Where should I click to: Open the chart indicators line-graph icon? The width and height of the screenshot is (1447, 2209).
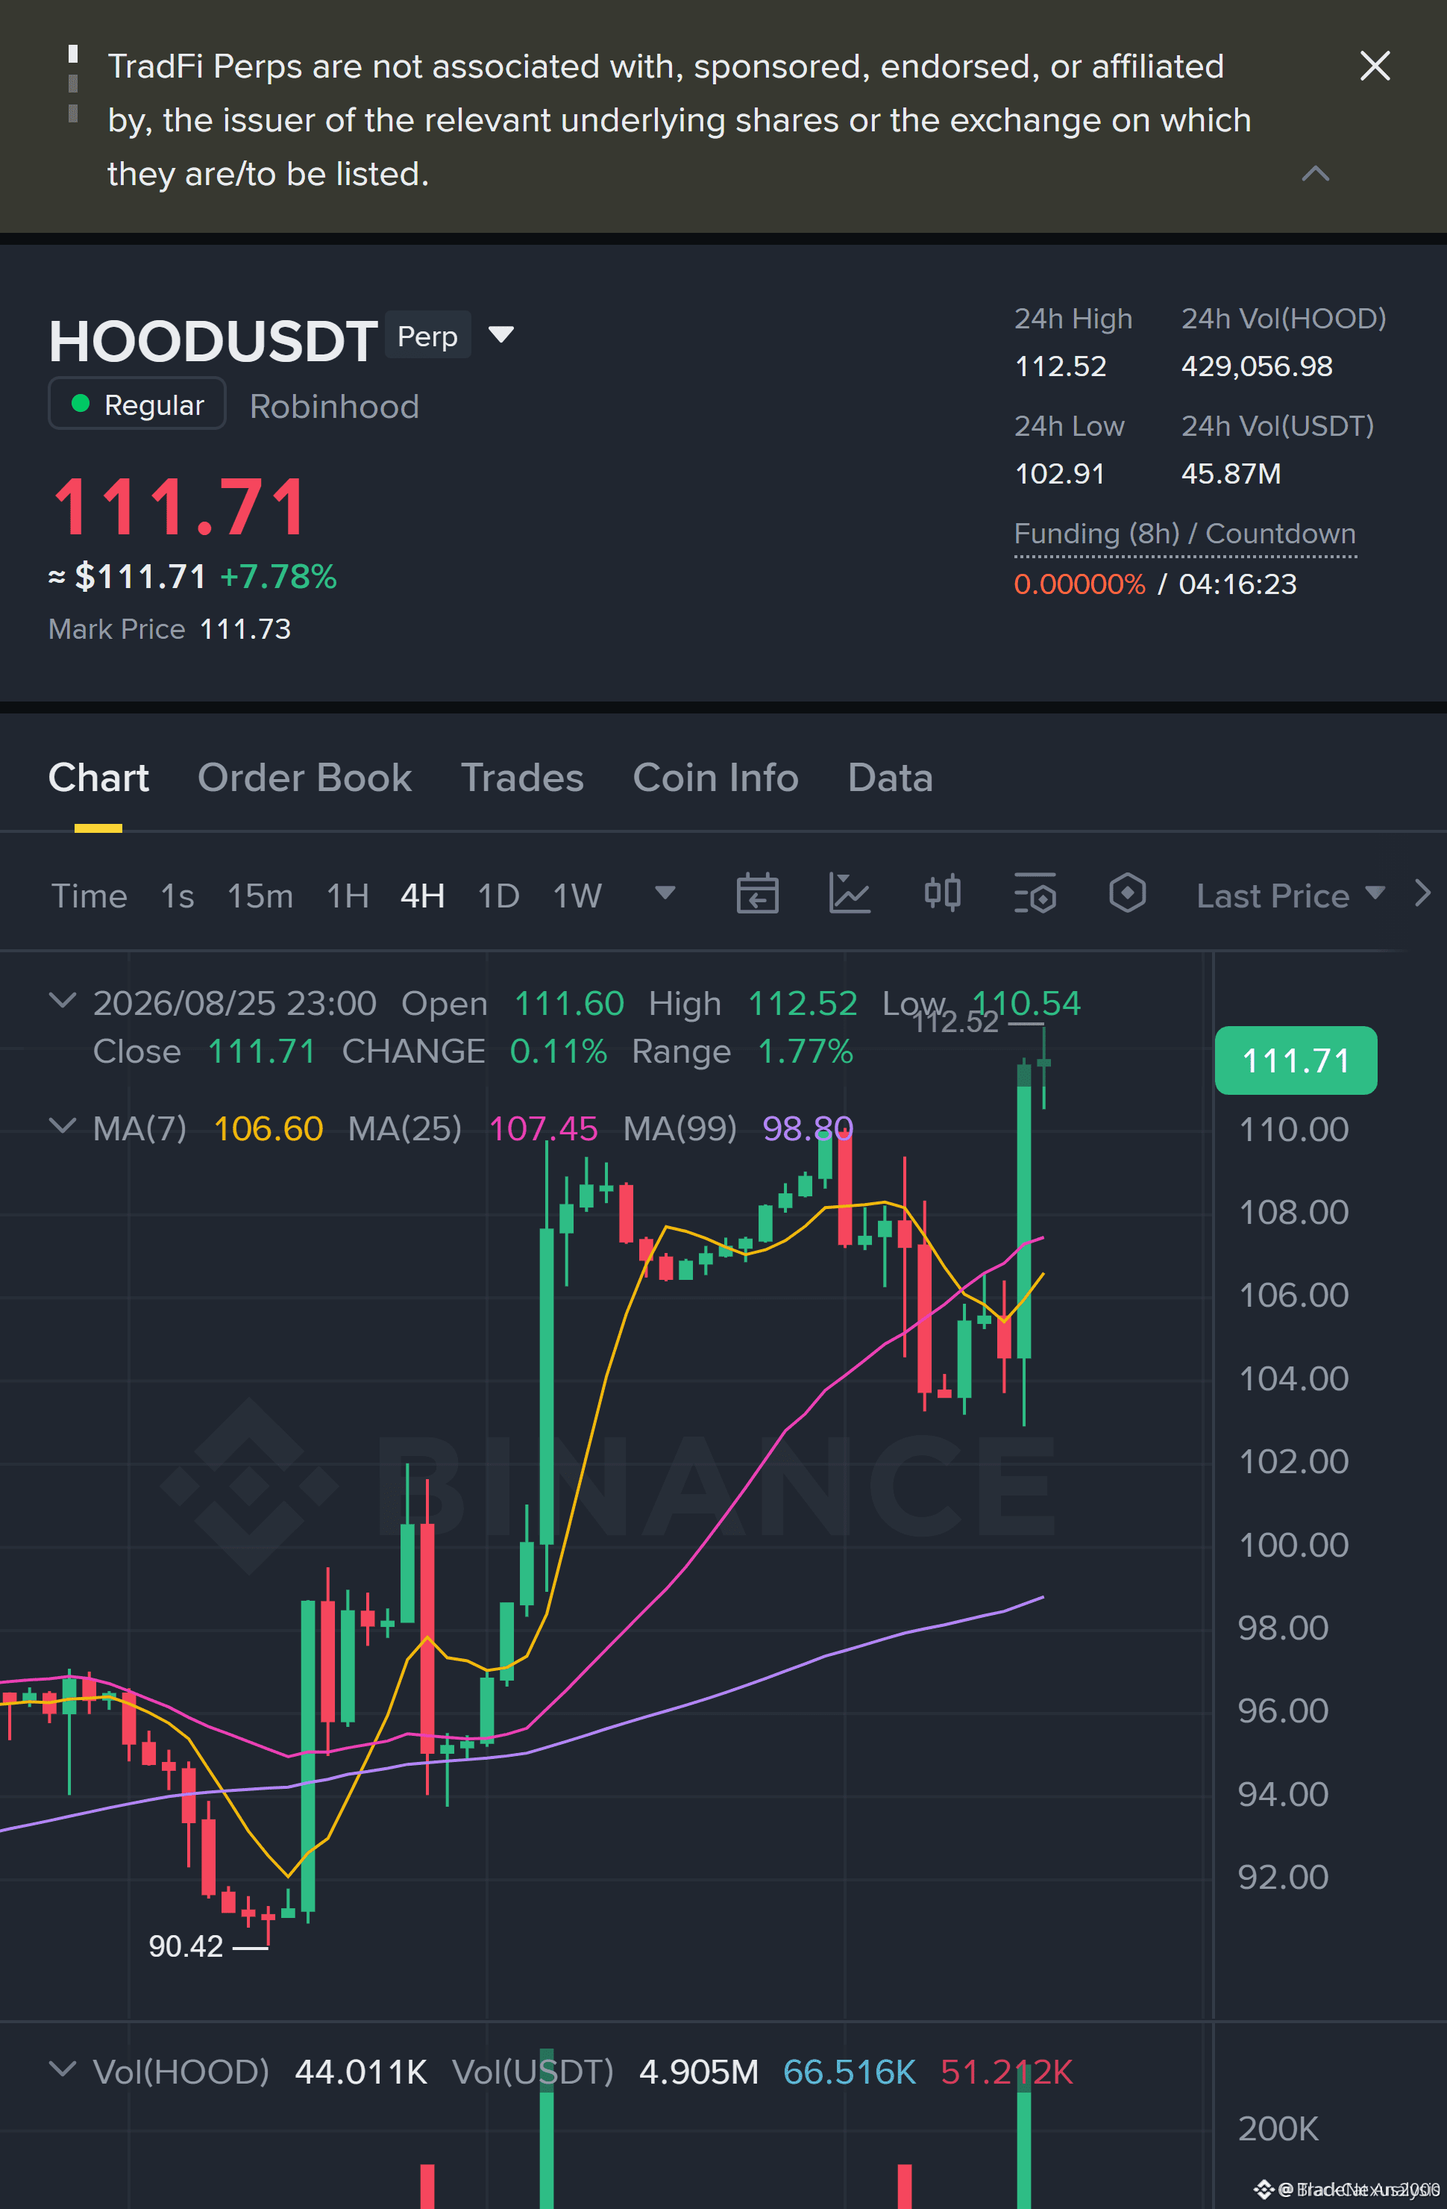click(x=849, y=894)
